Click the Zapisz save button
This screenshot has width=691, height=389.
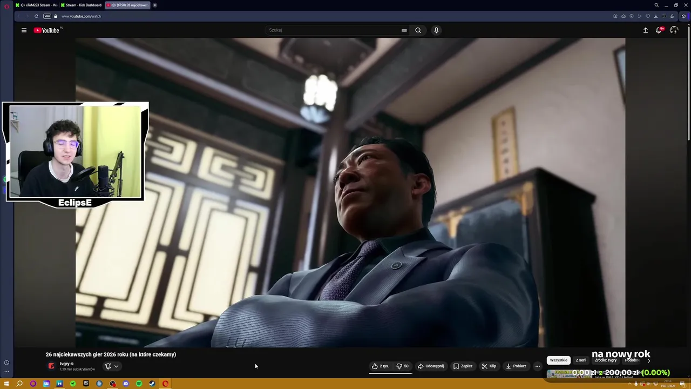(463, 366)
